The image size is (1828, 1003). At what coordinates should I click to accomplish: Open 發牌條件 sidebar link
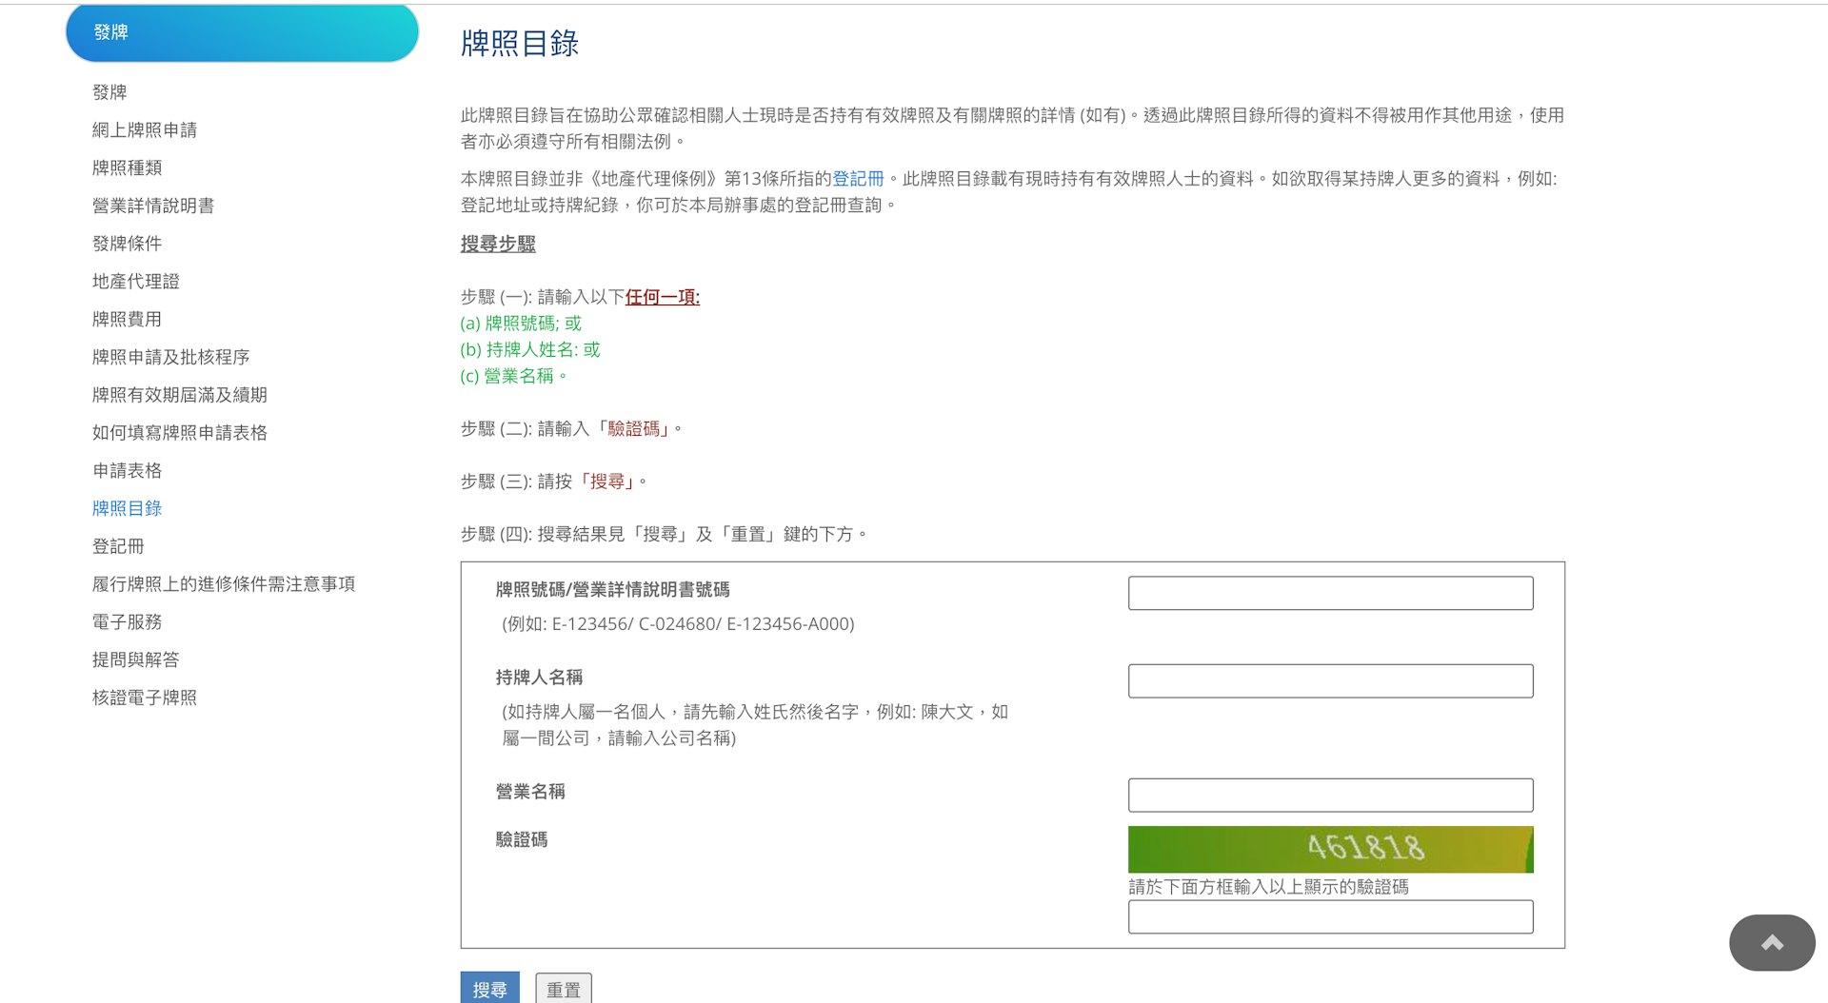[127, 244]
